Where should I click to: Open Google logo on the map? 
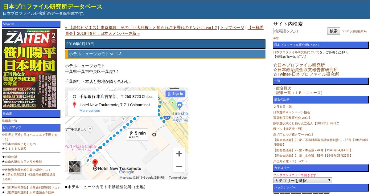[x=126, y=172]
